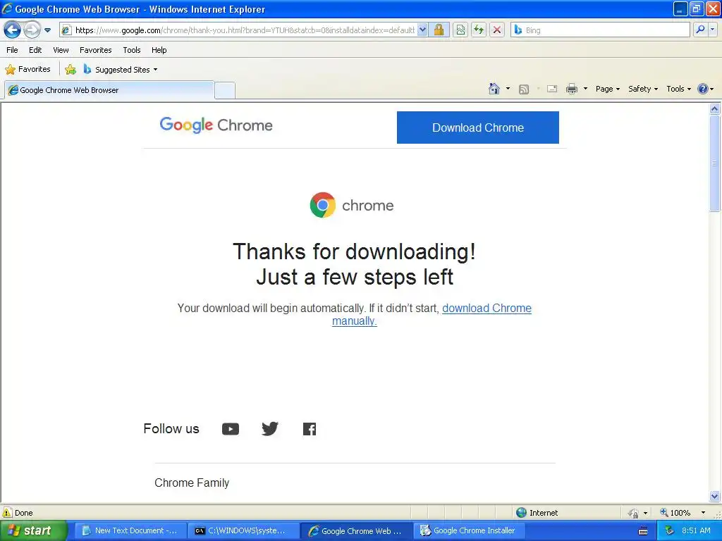Image resolution: width=722 pixels, height=541 pixels.
Task: Switch to New Text Document taskbar item
Action: [130, 531]
